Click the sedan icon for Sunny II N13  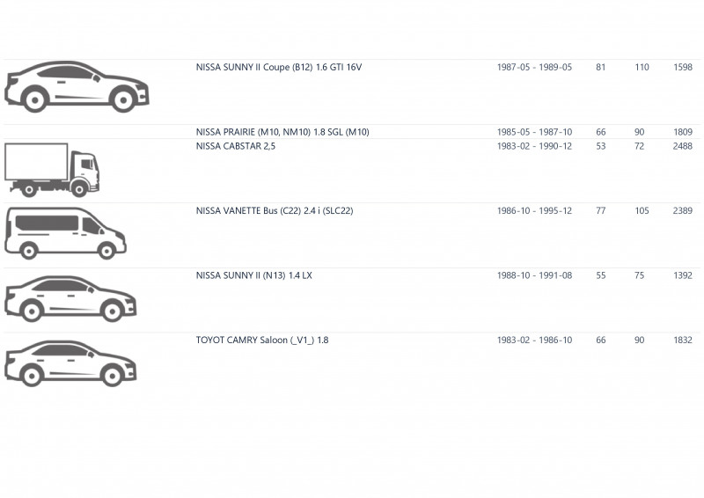coord(70,299)
